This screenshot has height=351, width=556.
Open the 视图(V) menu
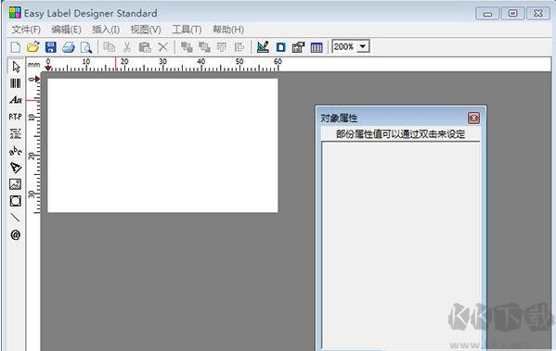coord(146,30)
